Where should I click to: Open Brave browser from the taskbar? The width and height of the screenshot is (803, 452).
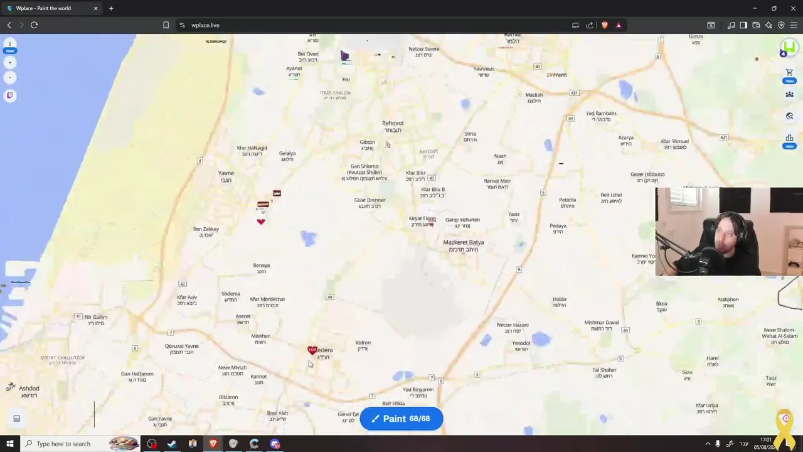(x=213, y=444)
